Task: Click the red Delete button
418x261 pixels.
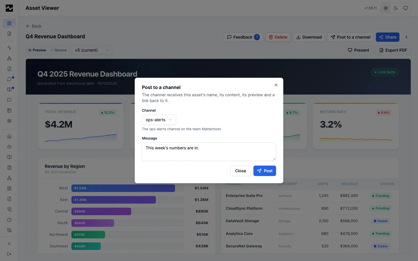Action: [x=278, y=37]
